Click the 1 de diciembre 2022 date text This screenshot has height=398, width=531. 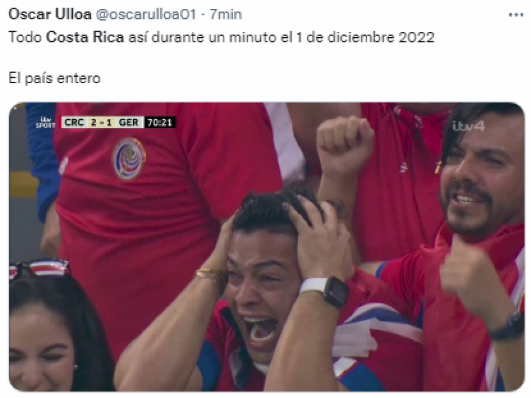[x=365, y=37]
